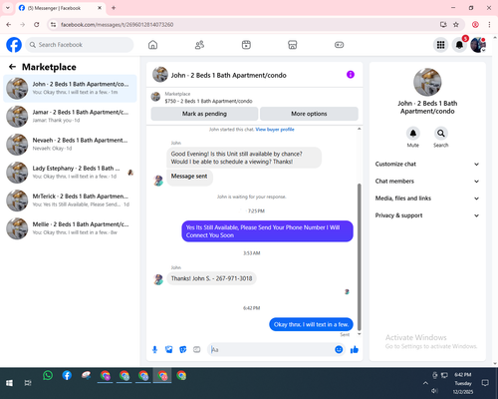Open the emoji picker in message box
The width and height of the screenshot is (498, 399).
pos(339,349)
